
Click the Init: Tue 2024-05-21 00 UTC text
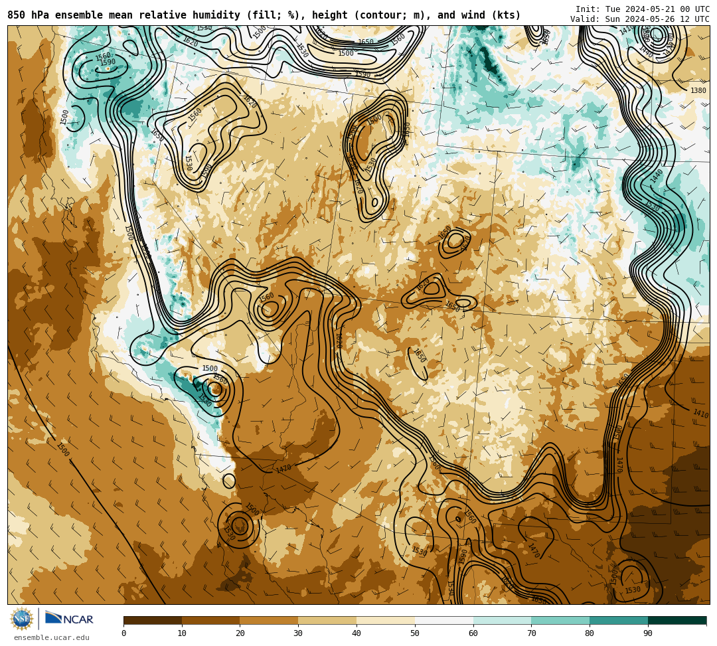[x=643, y=9]
